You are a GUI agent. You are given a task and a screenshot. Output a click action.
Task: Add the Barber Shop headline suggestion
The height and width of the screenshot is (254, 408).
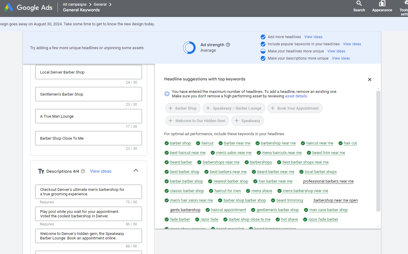[183, 108]
